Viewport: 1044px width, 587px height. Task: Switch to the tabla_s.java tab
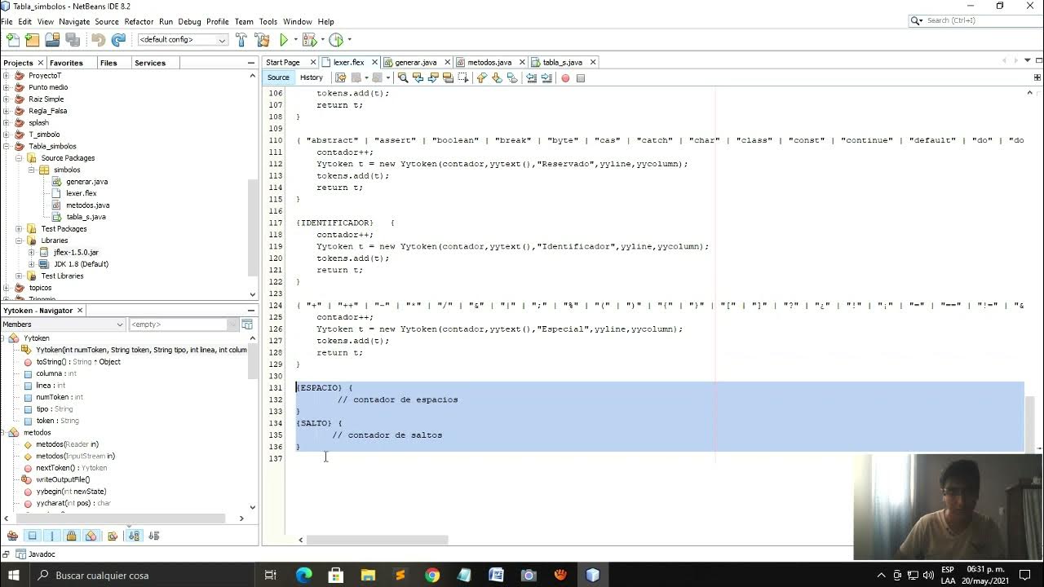tap(562, 62)
